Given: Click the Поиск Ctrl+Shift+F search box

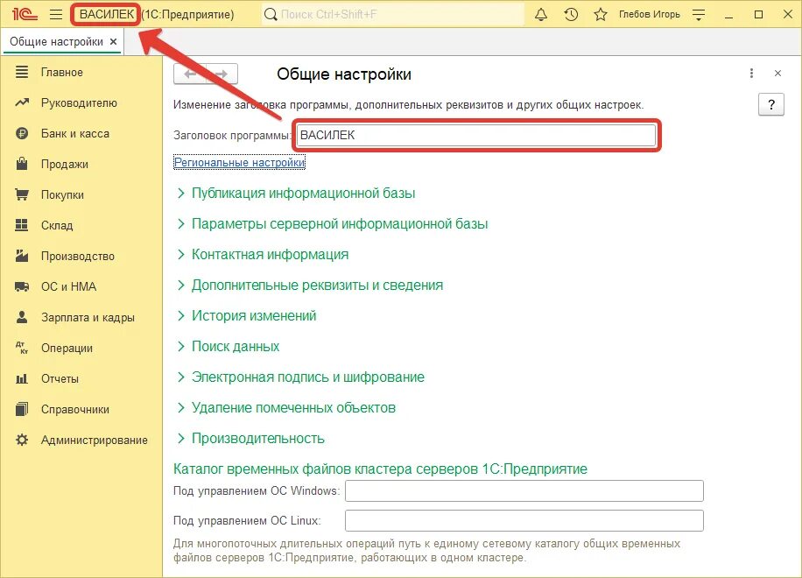Looking at the screenshot, I should pos(394,14).
